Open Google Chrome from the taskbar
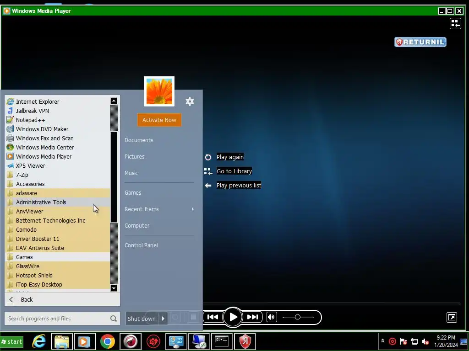Viewport: 469px width, 351px height. pos(107,341)
